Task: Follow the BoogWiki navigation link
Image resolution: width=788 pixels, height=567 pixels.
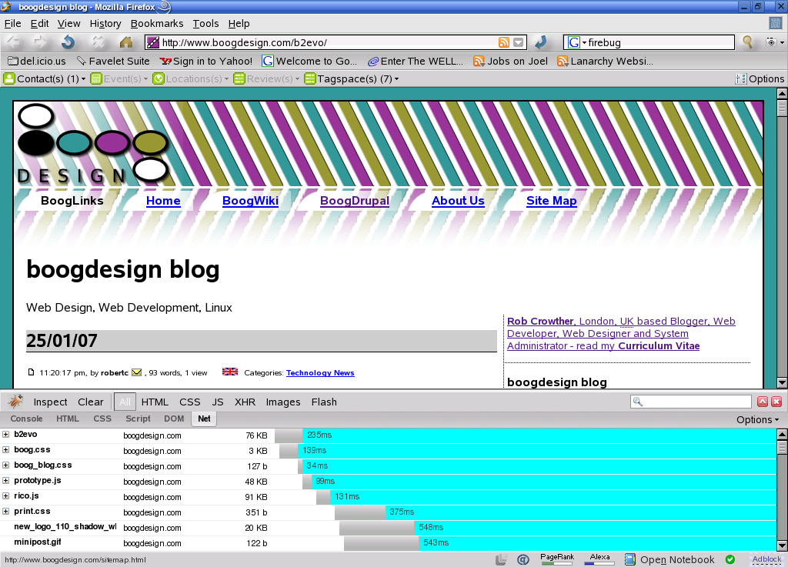Action: (250, 201)
